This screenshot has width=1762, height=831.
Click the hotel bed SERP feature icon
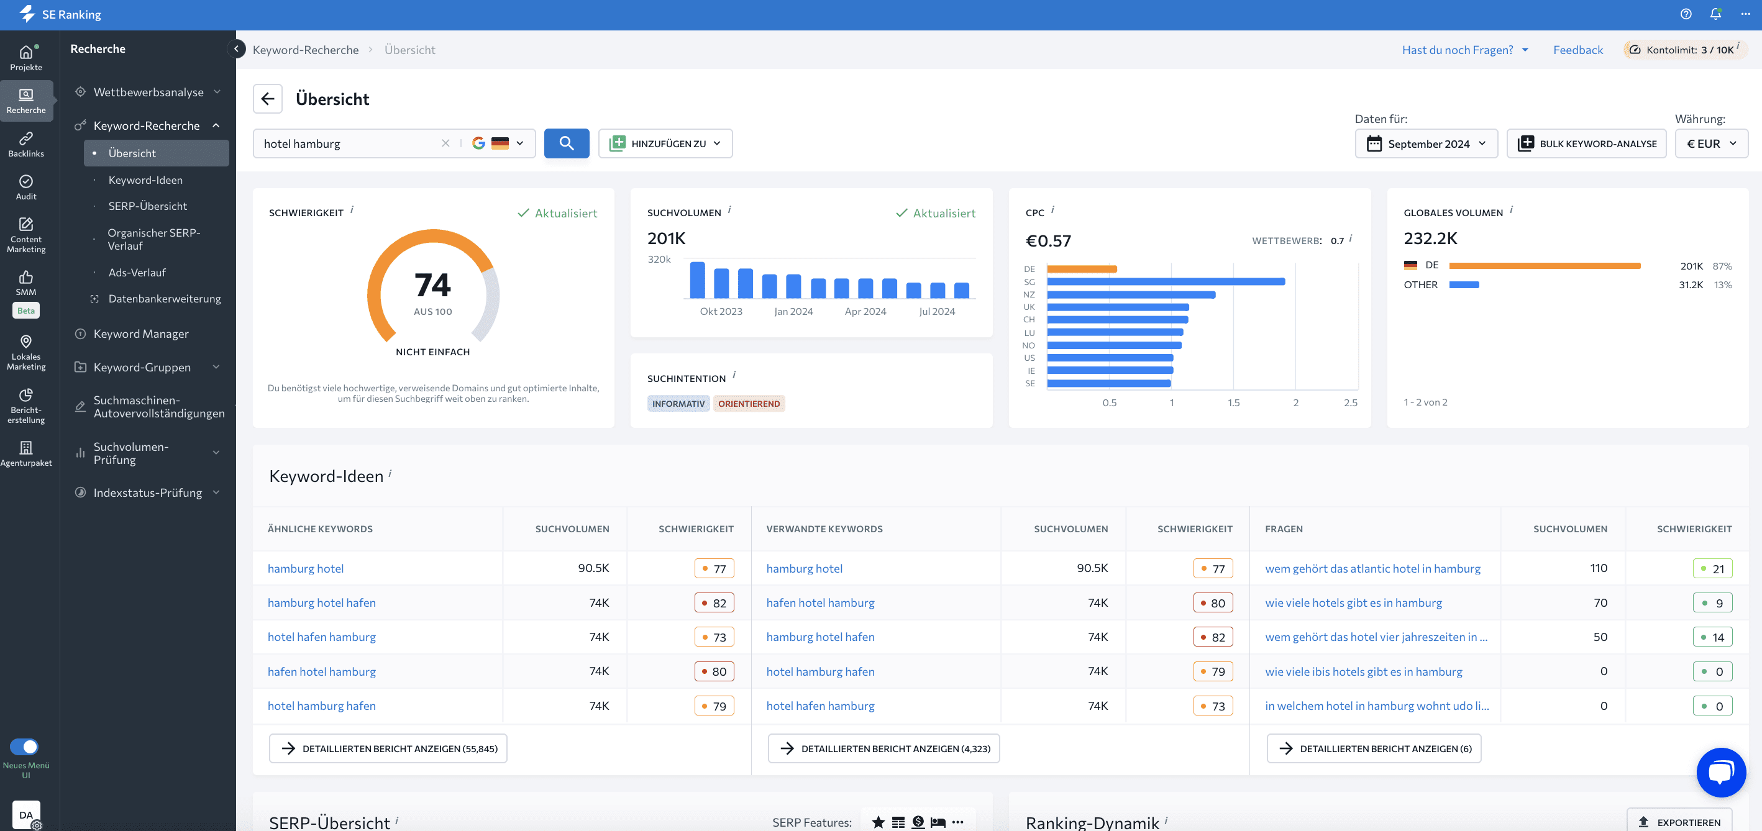pyautogui.click(x=938, y=822)
